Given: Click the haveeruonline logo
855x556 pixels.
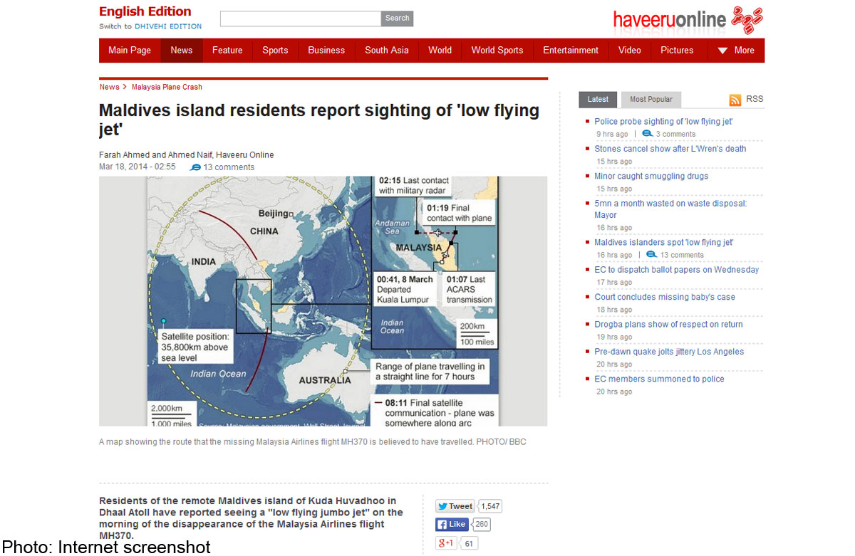Looking at the screenshot, I should tap(688, 20).
